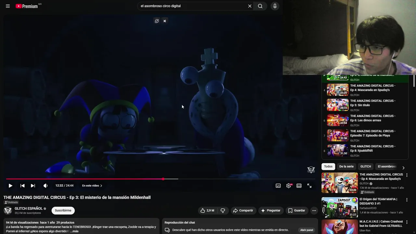Click the Doblado badge under title
This screenshot has height=234, width=416.
click(x=11, y=202)
